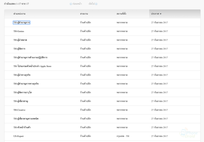Sort by the สถานที่ตั้ง column header
The image size is (204, 142).
pos(121,14)
